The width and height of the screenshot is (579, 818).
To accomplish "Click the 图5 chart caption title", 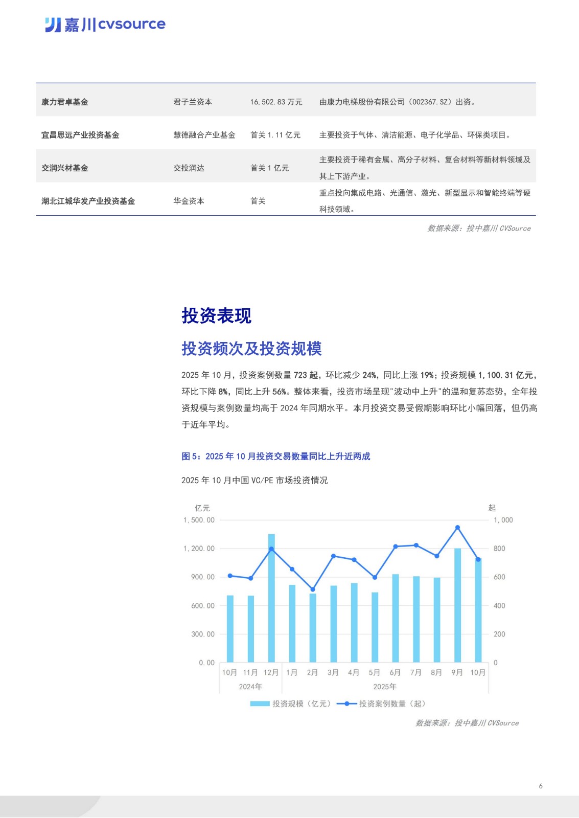I will (x=275, y=456).
